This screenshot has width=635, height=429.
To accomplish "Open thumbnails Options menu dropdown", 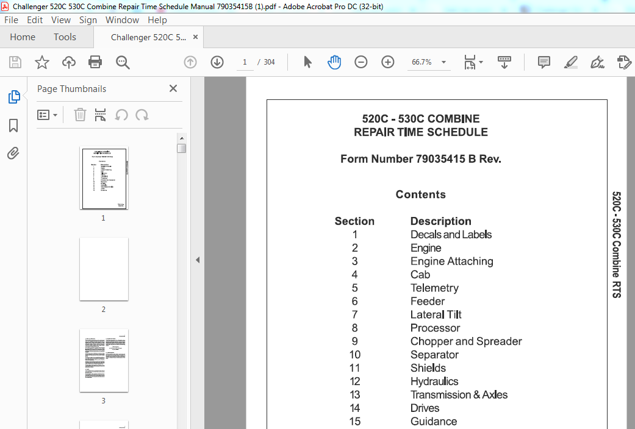I will (x=47, y=115).
